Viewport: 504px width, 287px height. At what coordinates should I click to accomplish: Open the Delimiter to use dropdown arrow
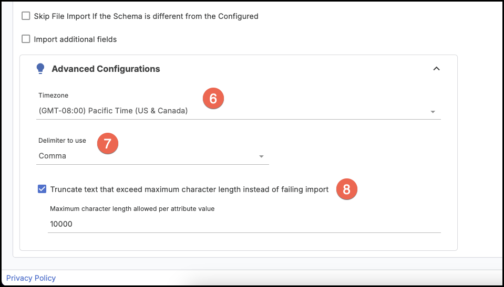(261, 157)
